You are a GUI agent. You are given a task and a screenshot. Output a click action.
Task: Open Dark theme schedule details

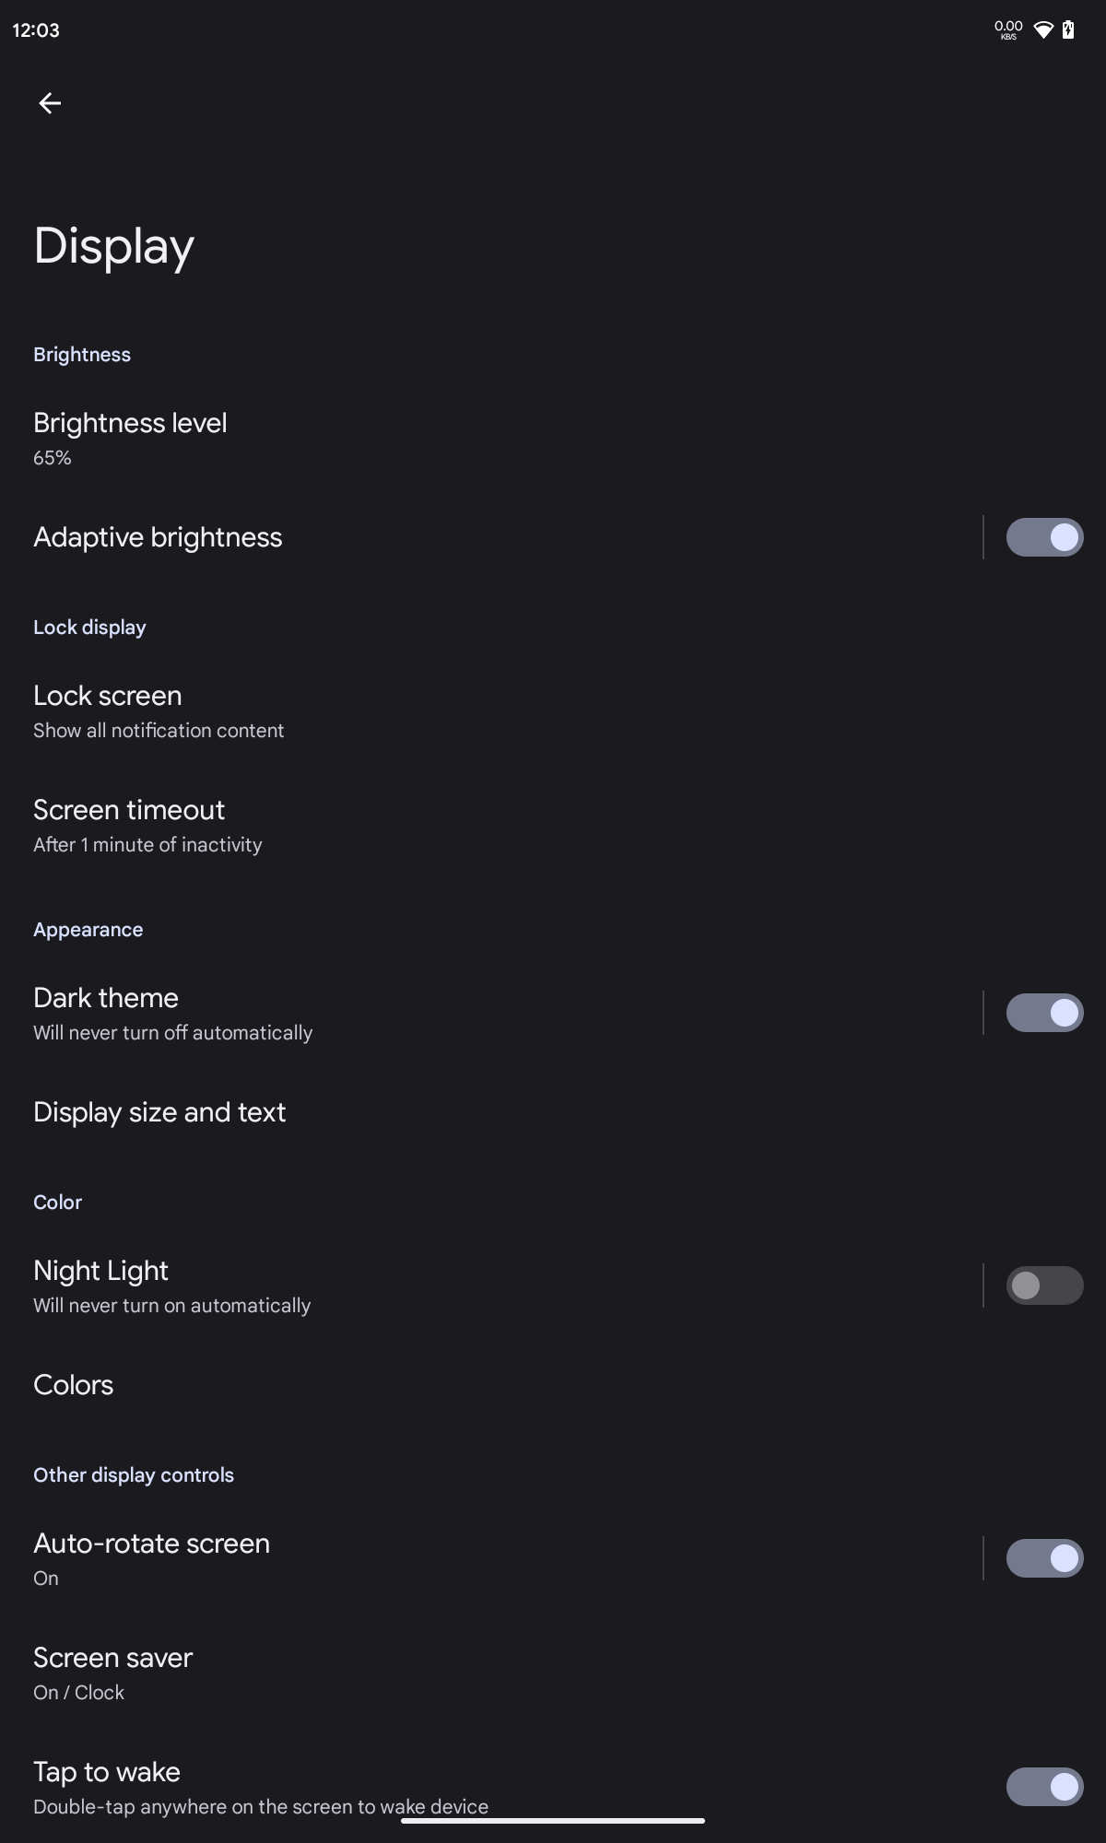[x=172, y=1013]
